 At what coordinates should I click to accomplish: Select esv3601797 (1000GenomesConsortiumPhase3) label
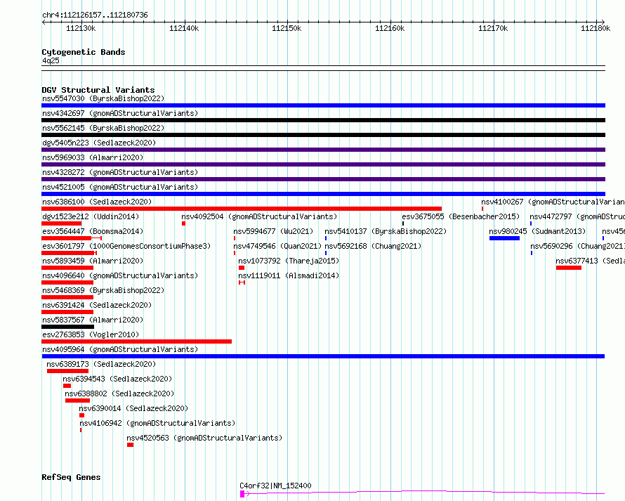click(126, 246)
